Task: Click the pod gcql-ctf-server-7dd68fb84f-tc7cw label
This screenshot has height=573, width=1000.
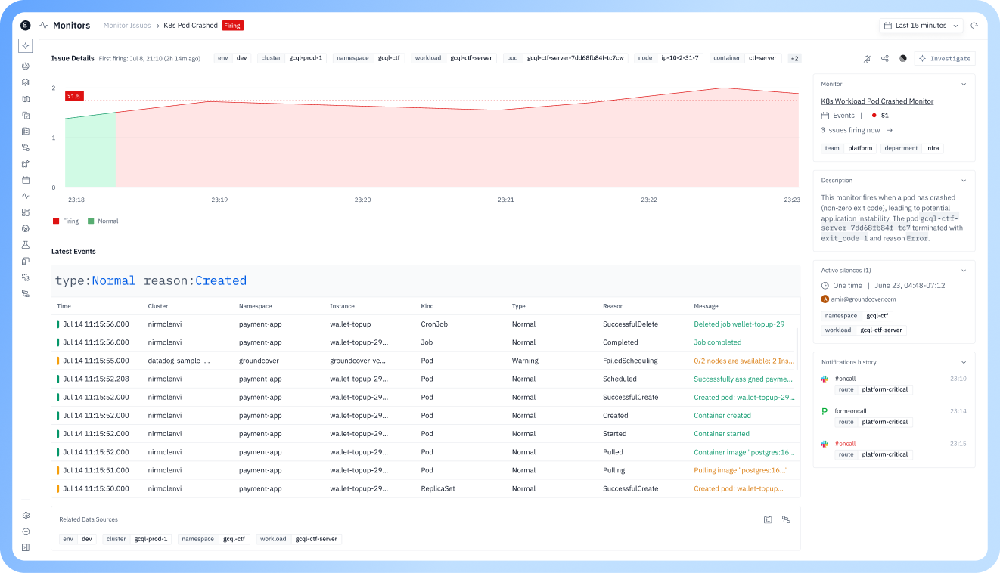Action: pos(566,58)
